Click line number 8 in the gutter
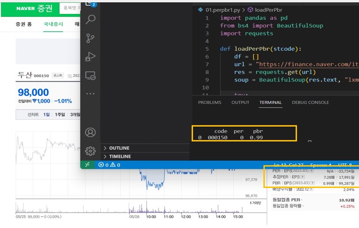 207,72
